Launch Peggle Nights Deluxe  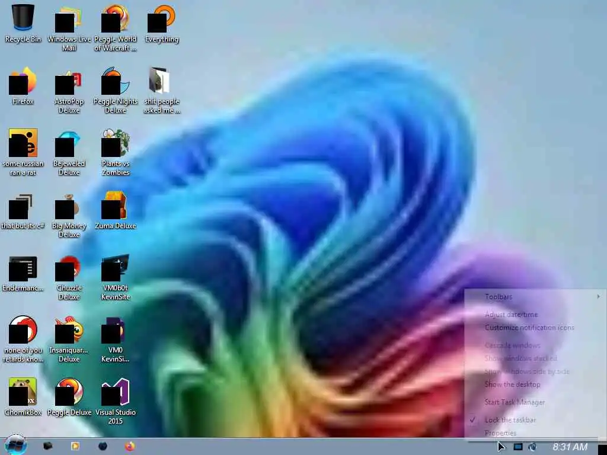coord(116,90)
